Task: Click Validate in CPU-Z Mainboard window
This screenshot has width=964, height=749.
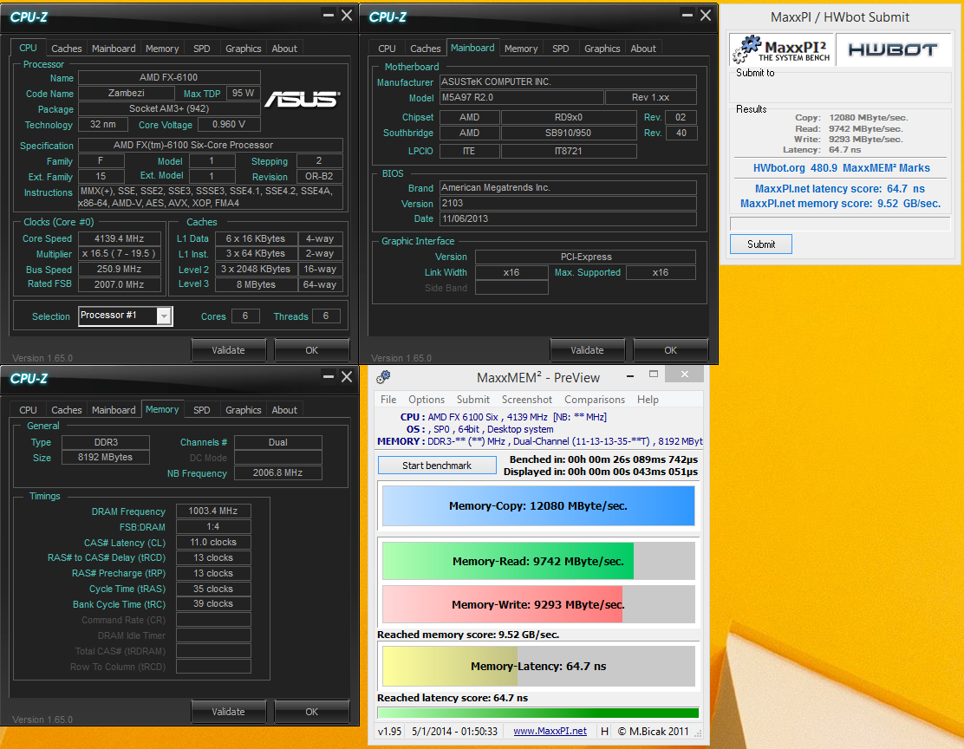Action: pos(587,350)
